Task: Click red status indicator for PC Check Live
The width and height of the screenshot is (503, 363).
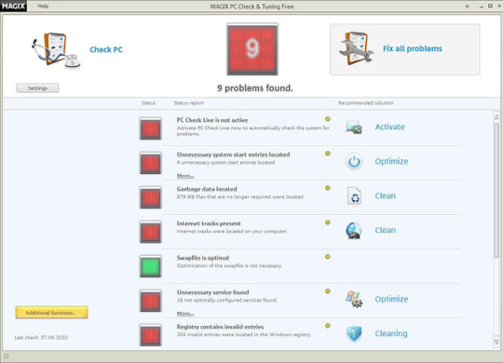Action: click(x=151, y=128)
